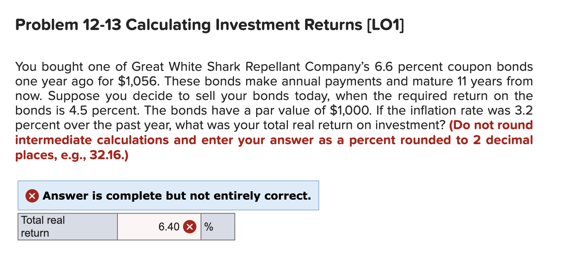Click the error badge preceding the feedback message

[31, 196]
